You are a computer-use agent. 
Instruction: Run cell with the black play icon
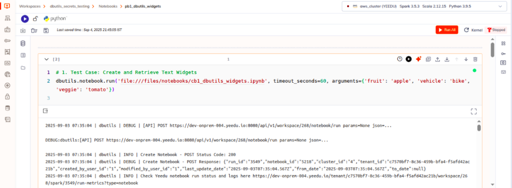coord(408,59)
